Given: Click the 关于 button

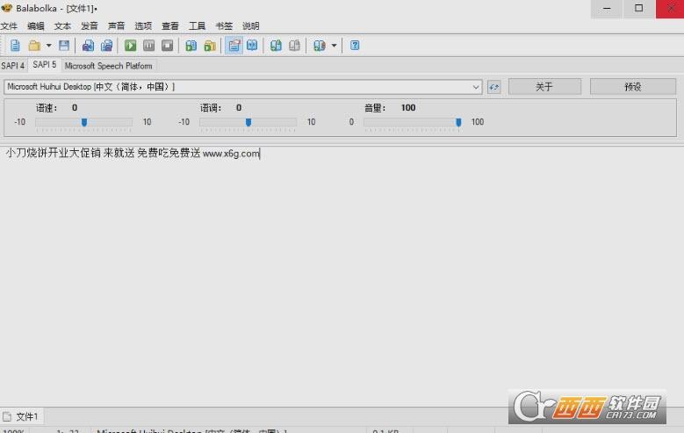Looking at the screenshot, I should tap(544, 87).
